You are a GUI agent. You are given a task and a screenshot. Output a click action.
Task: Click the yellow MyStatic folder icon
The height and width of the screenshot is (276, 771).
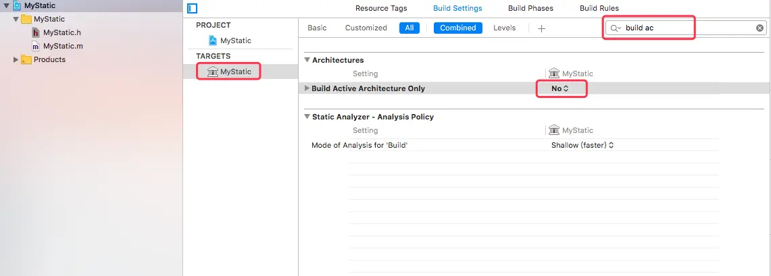pos(26,19)
